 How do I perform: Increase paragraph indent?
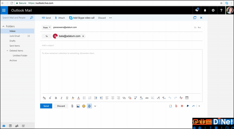point(101,98)
